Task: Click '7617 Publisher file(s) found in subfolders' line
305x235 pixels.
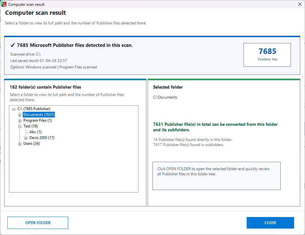Action: coord(188,145)
